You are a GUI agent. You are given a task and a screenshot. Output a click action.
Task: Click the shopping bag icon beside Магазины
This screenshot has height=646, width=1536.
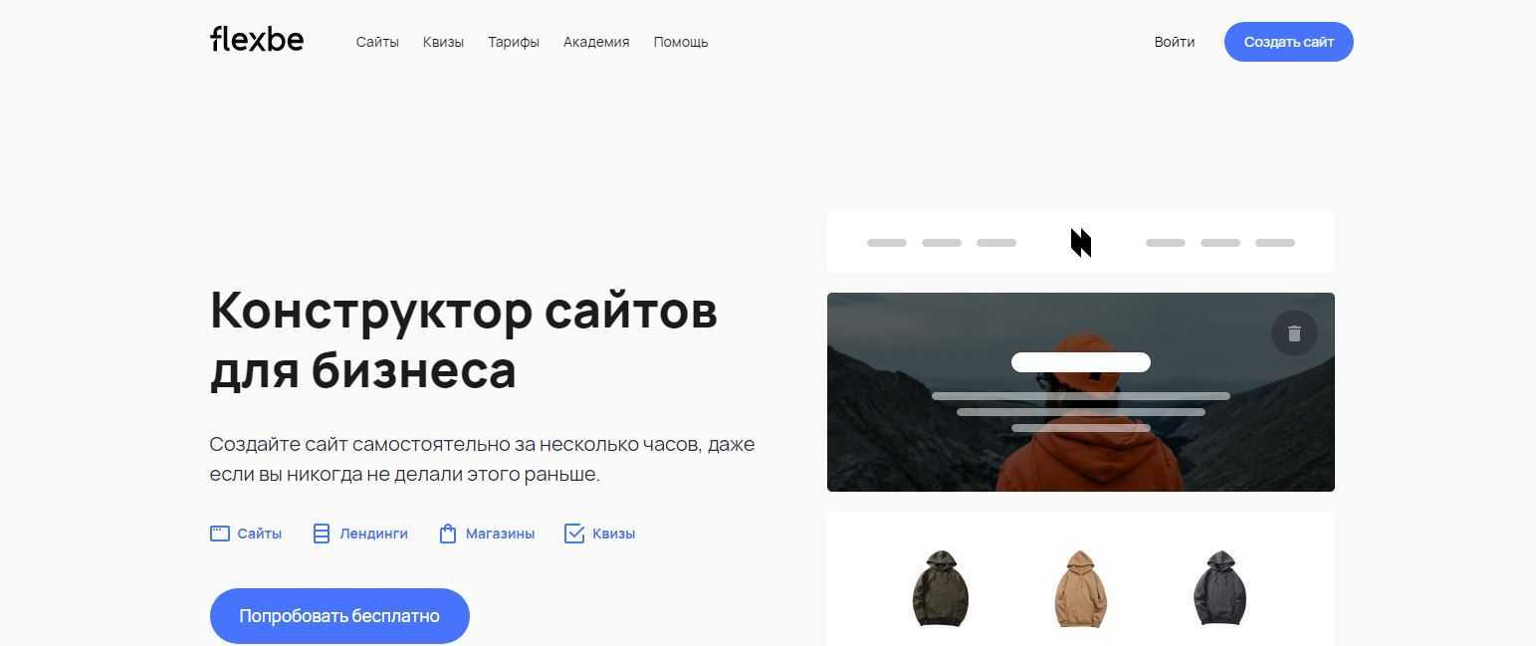click(448, 534)
